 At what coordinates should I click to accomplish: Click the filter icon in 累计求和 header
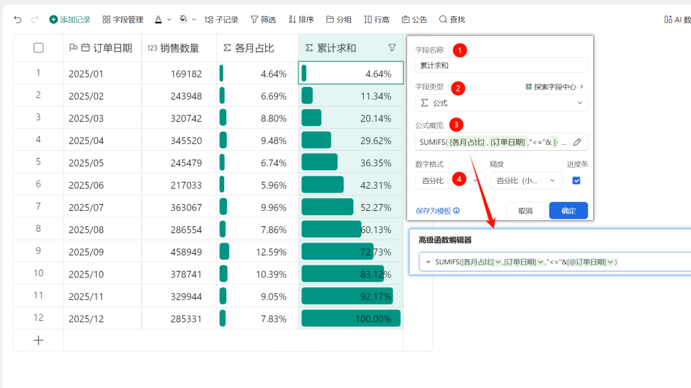pos(392,48)
